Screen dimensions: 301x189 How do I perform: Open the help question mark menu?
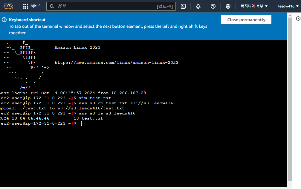coord(213,6)
